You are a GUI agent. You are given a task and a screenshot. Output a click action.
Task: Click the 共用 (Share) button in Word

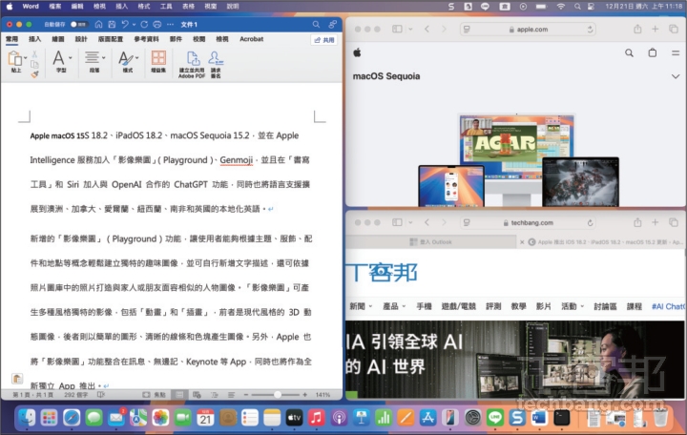[x=324, y=40]
